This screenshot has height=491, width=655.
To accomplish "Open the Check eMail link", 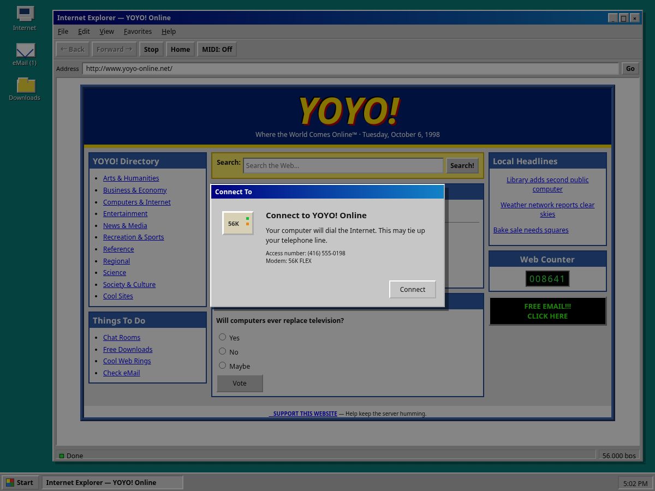I will 122,373.
